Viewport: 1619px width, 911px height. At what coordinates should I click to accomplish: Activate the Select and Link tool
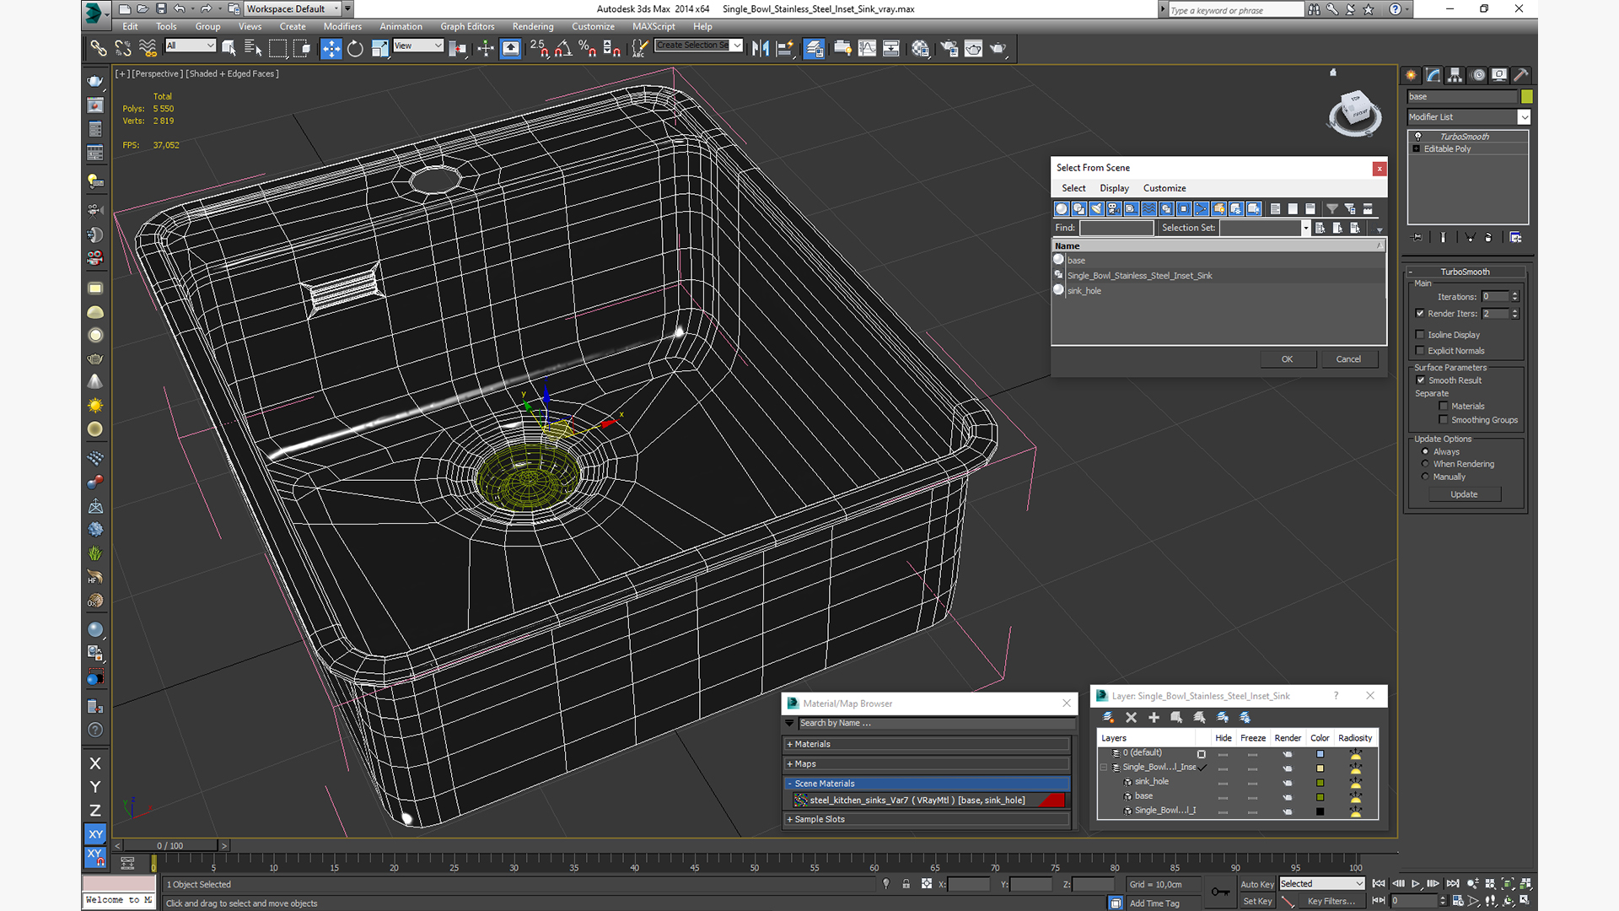click(99, 48)
